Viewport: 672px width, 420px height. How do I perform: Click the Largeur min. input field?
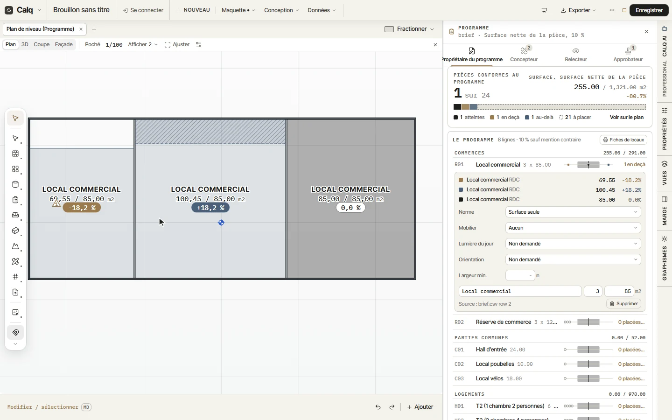[520, 275]
